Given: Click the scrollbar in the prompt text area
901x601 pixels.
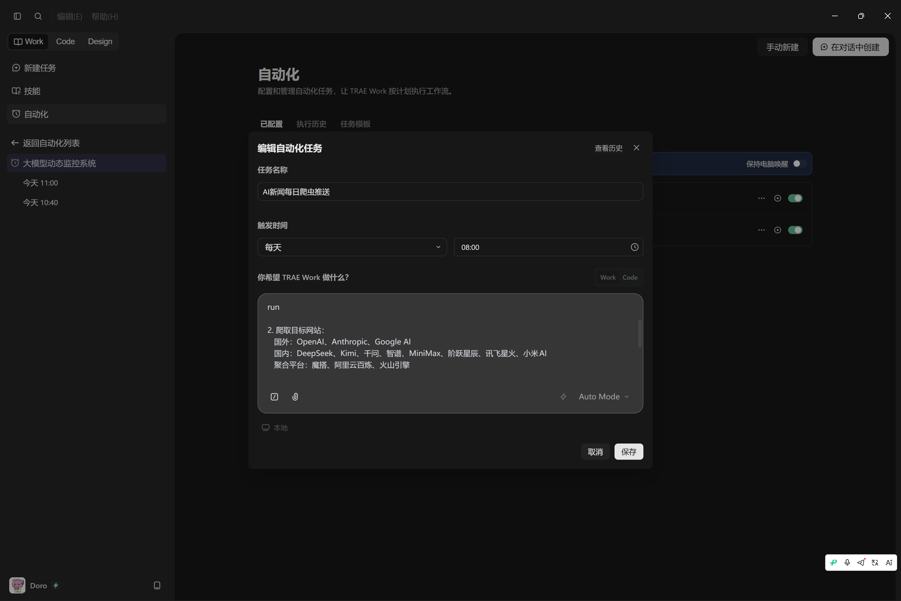Looking at the screenshot, I should coord(639,334).
